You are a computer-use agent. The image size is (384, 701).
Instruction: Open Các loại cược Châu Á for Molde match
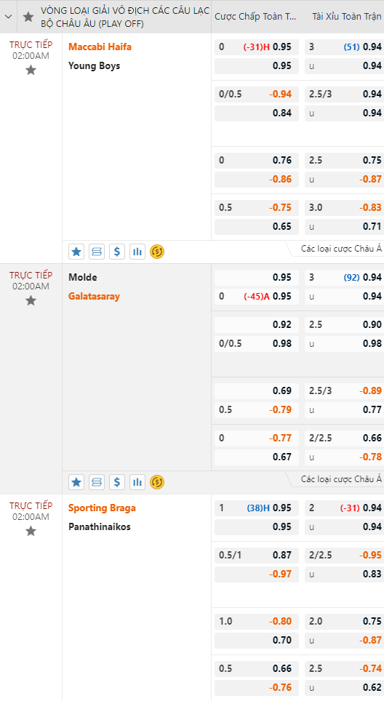[341, 478]
